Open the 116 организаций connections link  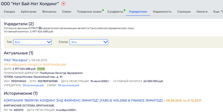(68, 85)
